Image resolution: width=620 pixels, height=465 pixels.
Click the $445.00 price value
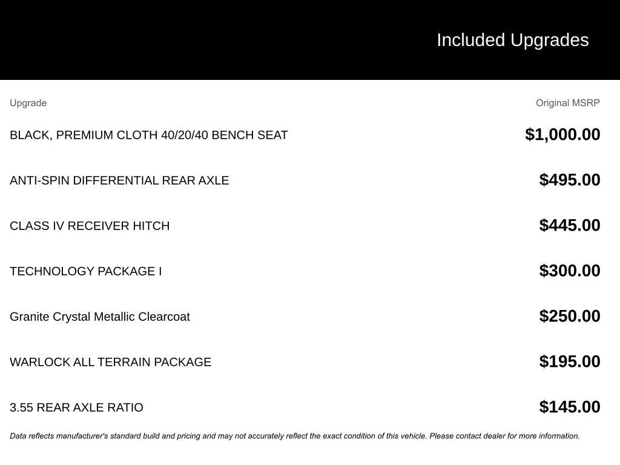pyautogui.click(x=570, y=225)
